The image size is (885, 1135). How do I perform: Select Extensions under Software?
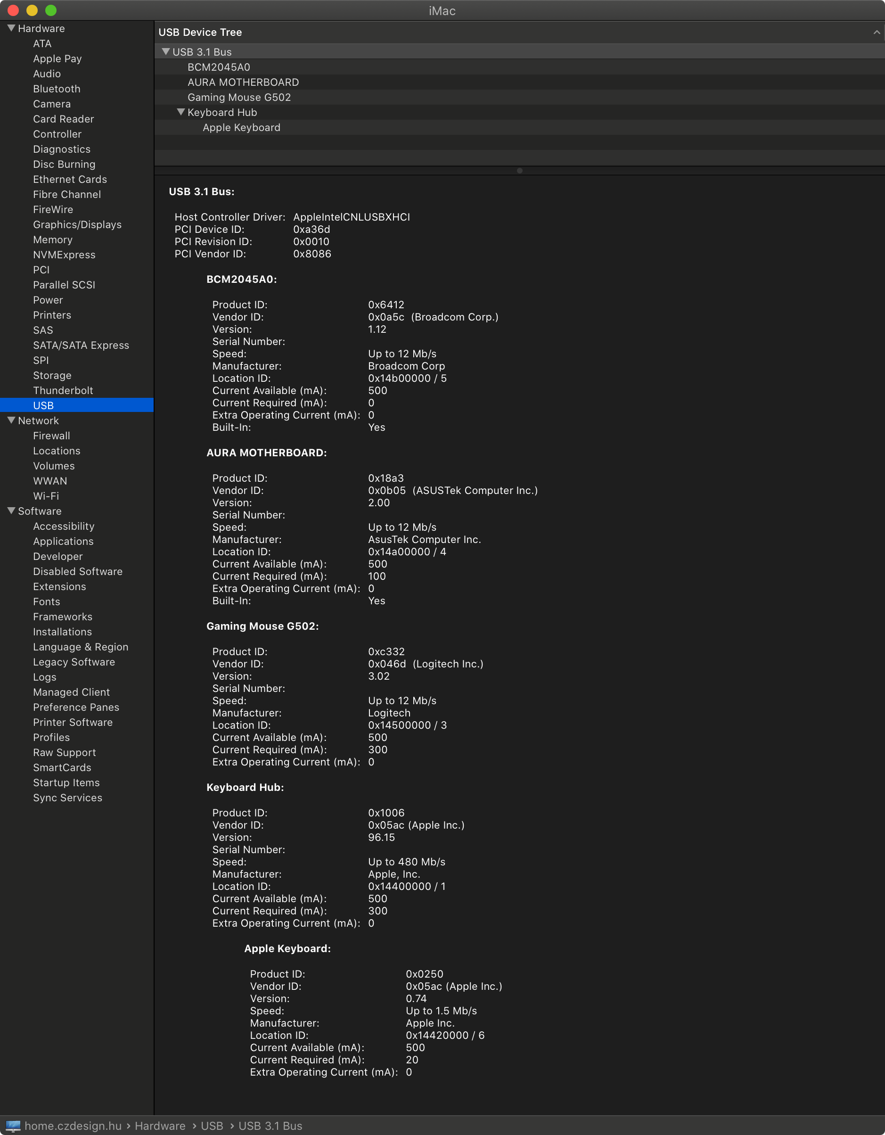[60, 586]
